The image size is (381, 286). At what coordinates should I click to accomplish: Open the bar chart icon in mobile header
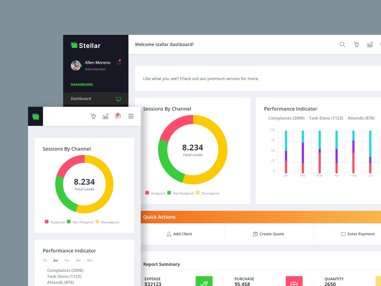pyautogui.click(x=105, y=116)
